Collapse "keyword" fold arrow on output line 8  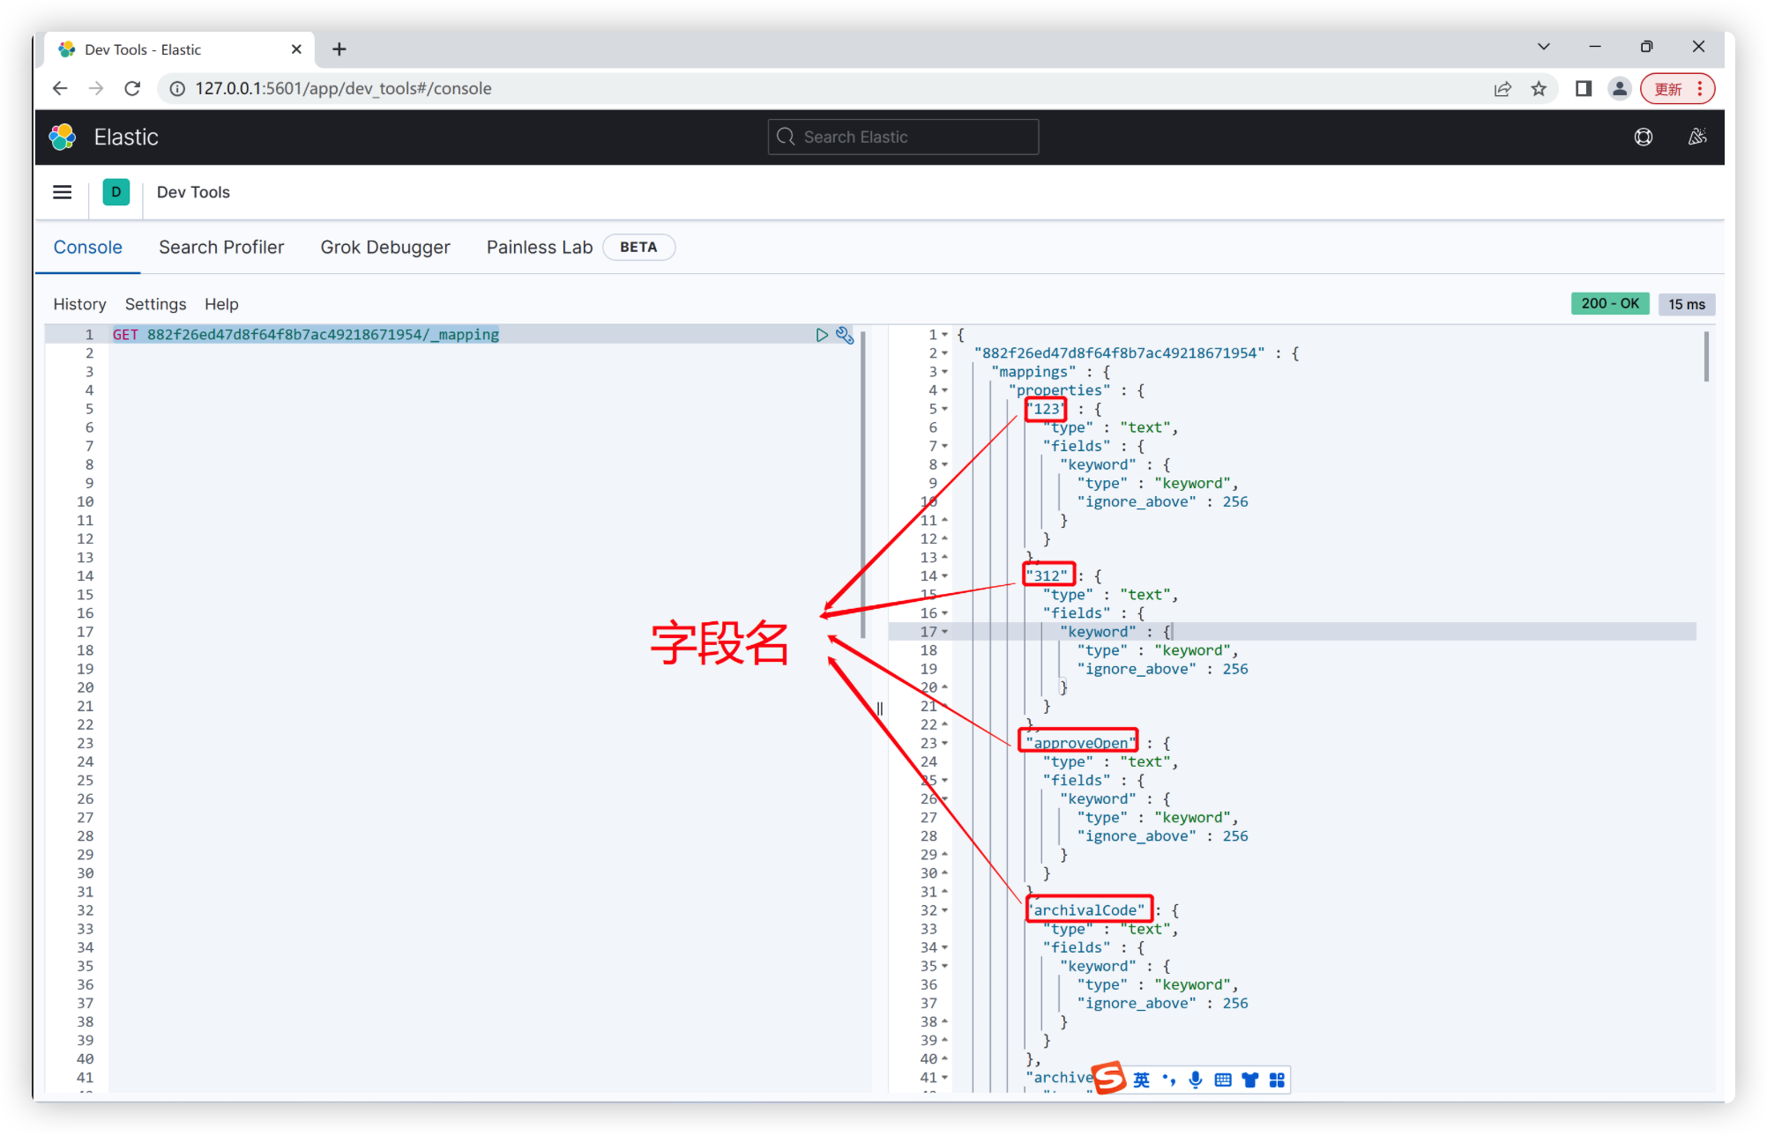pos(944,464)
